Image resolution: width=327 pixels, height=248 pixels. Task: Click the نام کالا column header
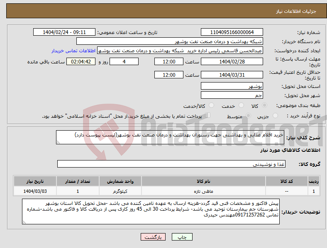pyautogui.click(x=203, y=181)
